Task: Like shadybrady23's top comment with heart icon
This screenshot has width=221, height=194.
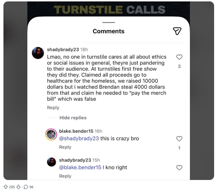Action: tap(179, 57)
